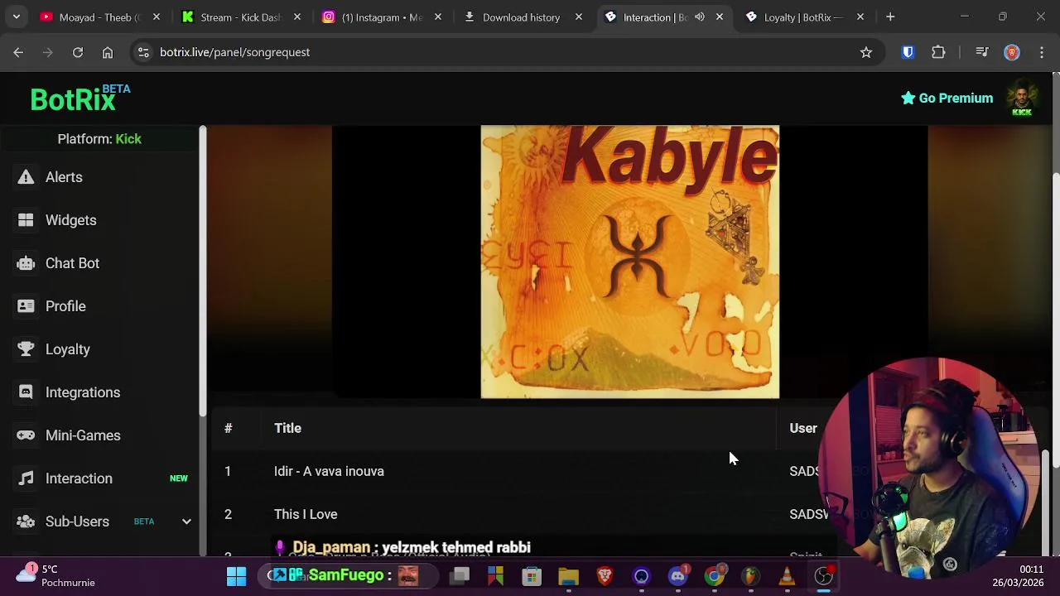The image size is (1060, 596).
Task: Open the tab search dropdown
Action: tap(16, 17)
